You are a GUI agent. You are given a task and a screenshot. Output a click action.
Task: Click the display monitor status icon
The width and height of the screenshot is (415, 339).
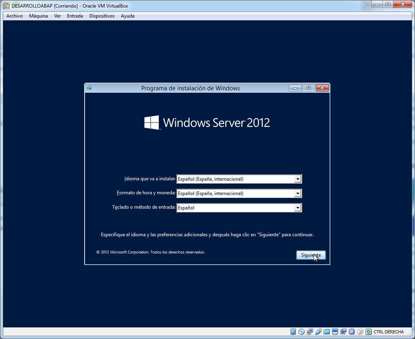pyautogui.click(x=335, y=331)
